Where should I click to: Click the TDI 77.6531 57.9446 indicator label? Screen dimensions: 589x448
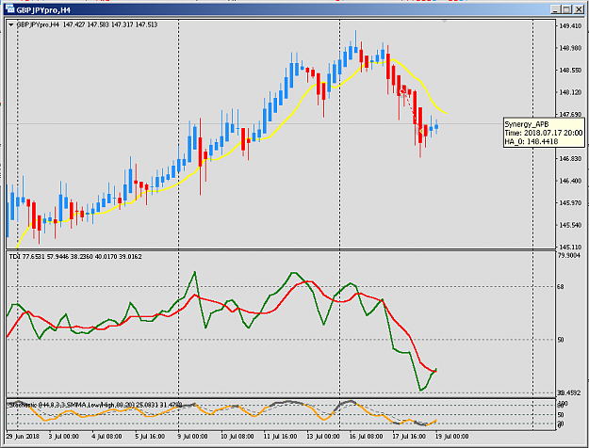75,257
